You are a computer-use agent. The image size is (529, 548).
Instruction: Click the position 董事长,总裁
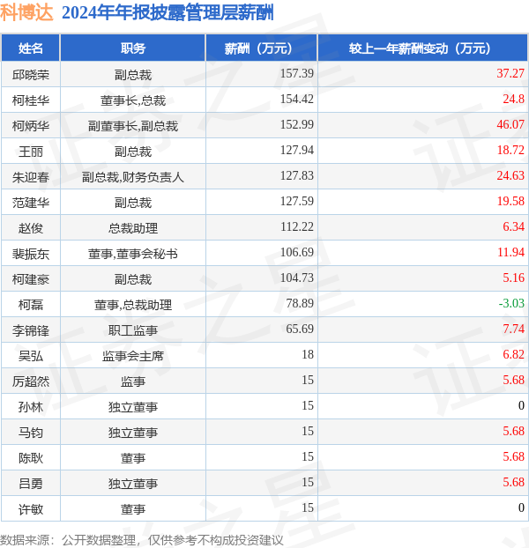pos(133,100)
